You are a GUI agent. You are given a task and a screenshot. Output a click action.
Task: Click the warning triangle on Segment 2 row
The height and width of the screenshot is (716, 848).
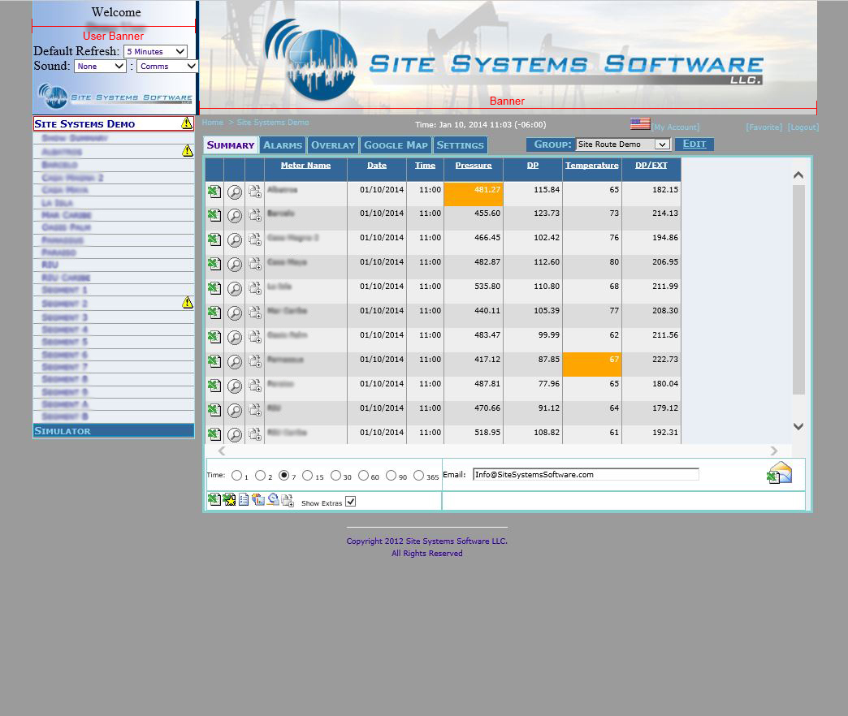[187, 302]
